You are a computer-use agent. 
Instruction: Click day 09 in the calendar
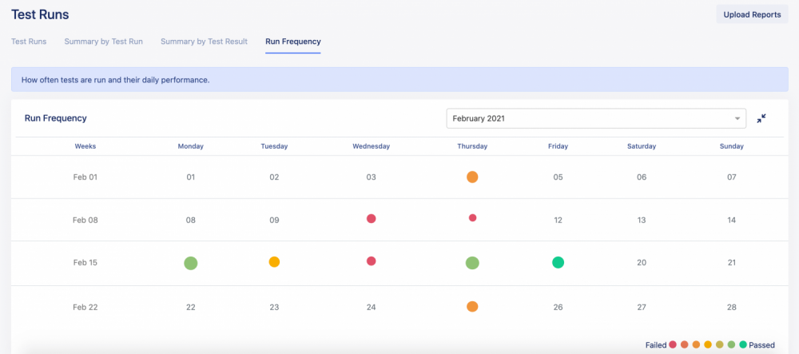point(274,220)
